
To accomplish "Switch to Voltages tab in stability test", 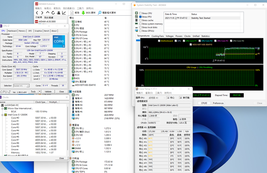I will (x=169, y=36).
